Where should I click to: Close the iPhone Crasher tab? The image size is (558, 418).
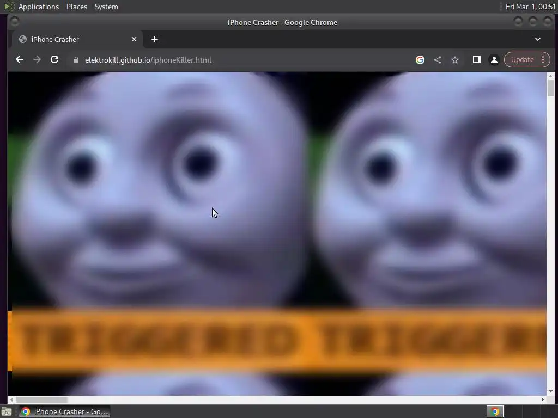click(134, 39)
